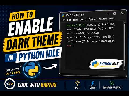This screenshot has width=129, height=96.
Task: Open the Options menu
Action: point(92,19)
